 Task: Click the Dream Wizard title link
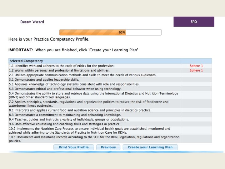(x=32, y=22)
